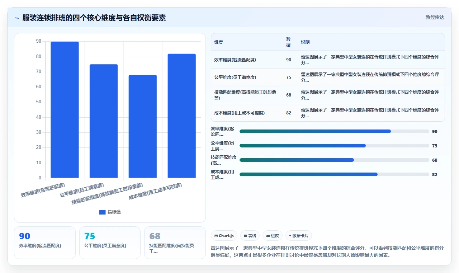The image size is (459, 273).
Task: Click the 公平维度 bar in the chart
Action: pos(104,121)
